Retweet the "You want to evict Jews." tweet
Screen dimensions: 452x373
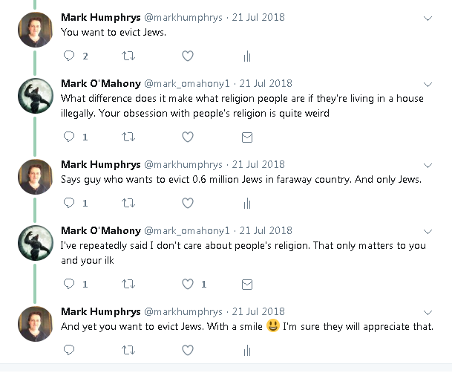point(128,56)
